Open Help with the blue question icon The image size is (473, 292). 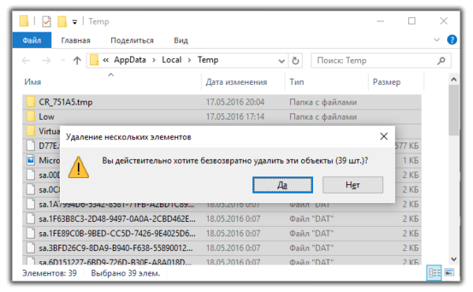coord(452,39)
